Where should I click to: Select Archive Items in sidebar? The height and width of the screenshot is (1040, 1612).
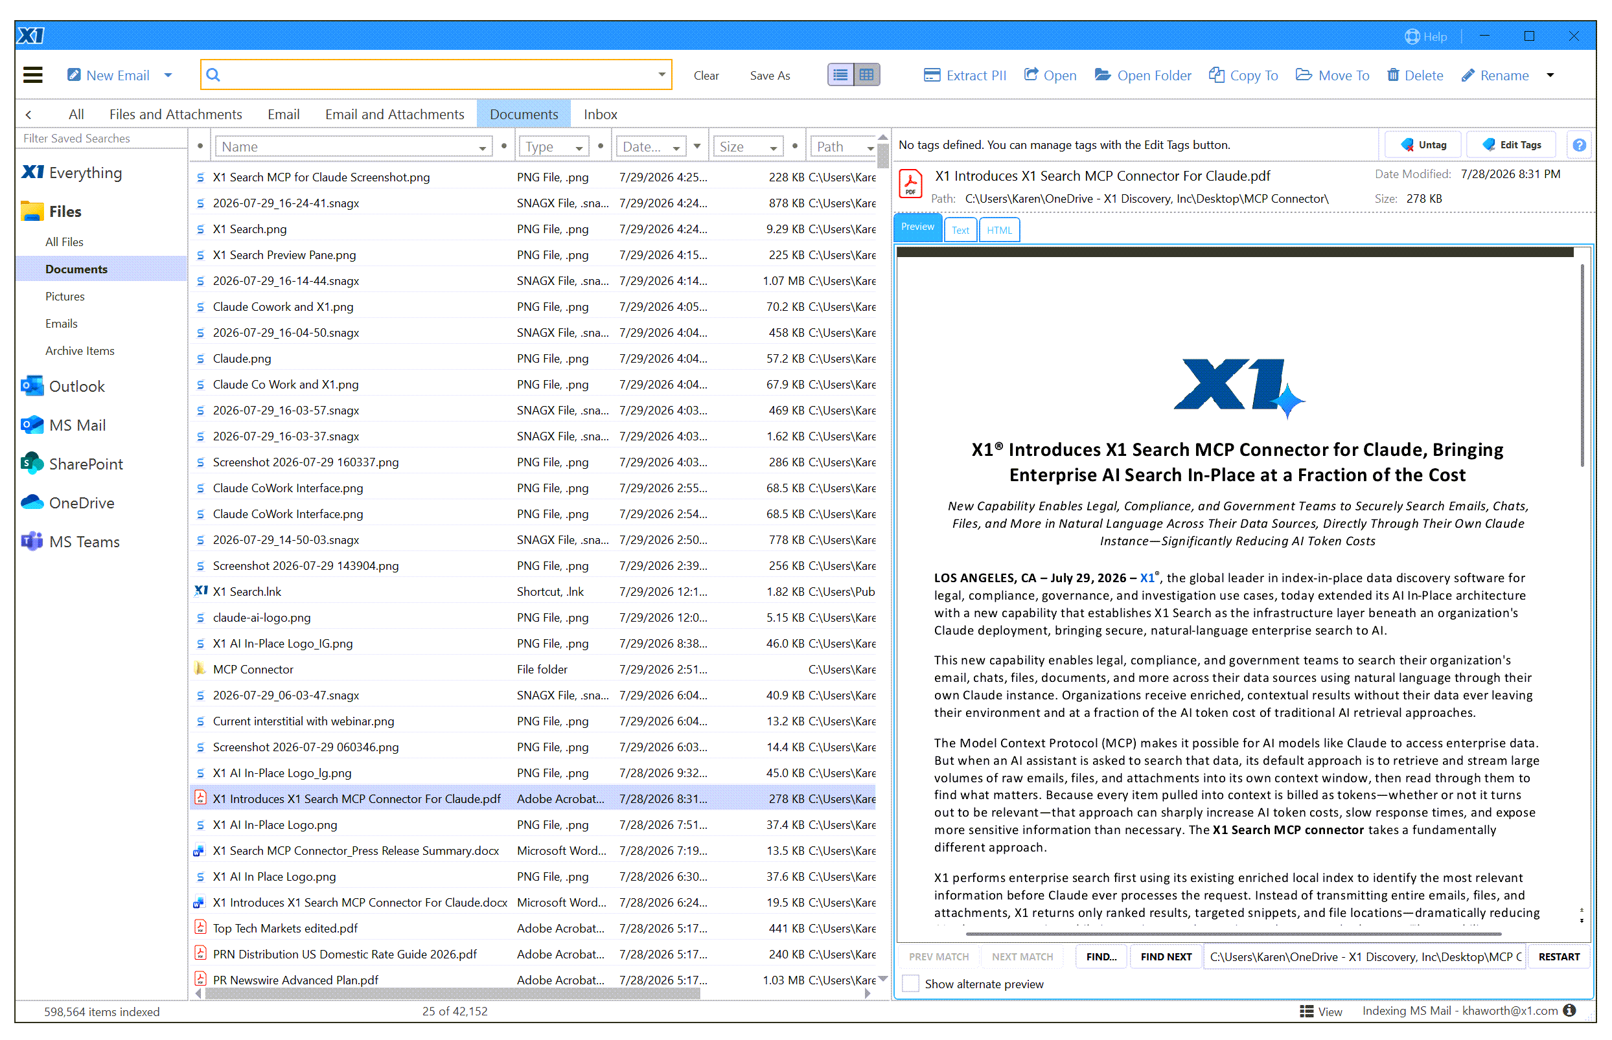click(x=80, y=350)
